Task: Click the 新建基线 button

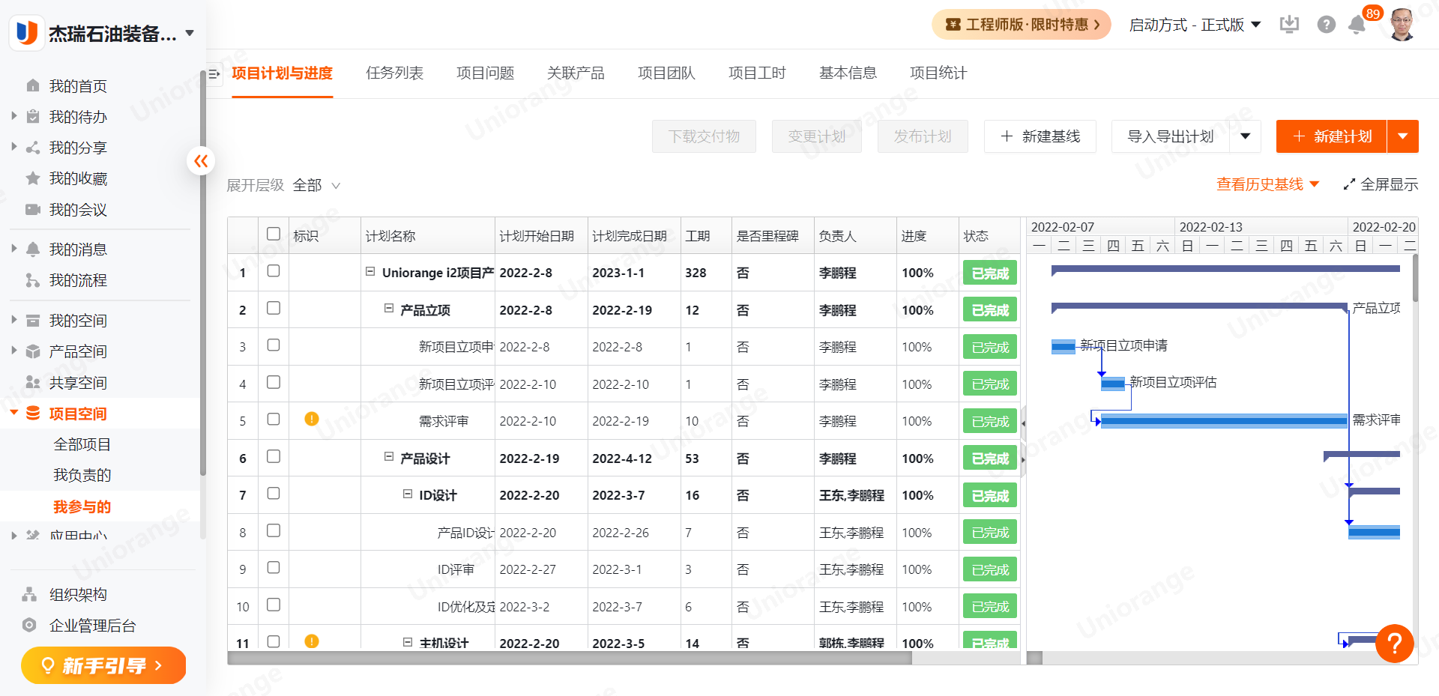Action: click(1040, 136)
